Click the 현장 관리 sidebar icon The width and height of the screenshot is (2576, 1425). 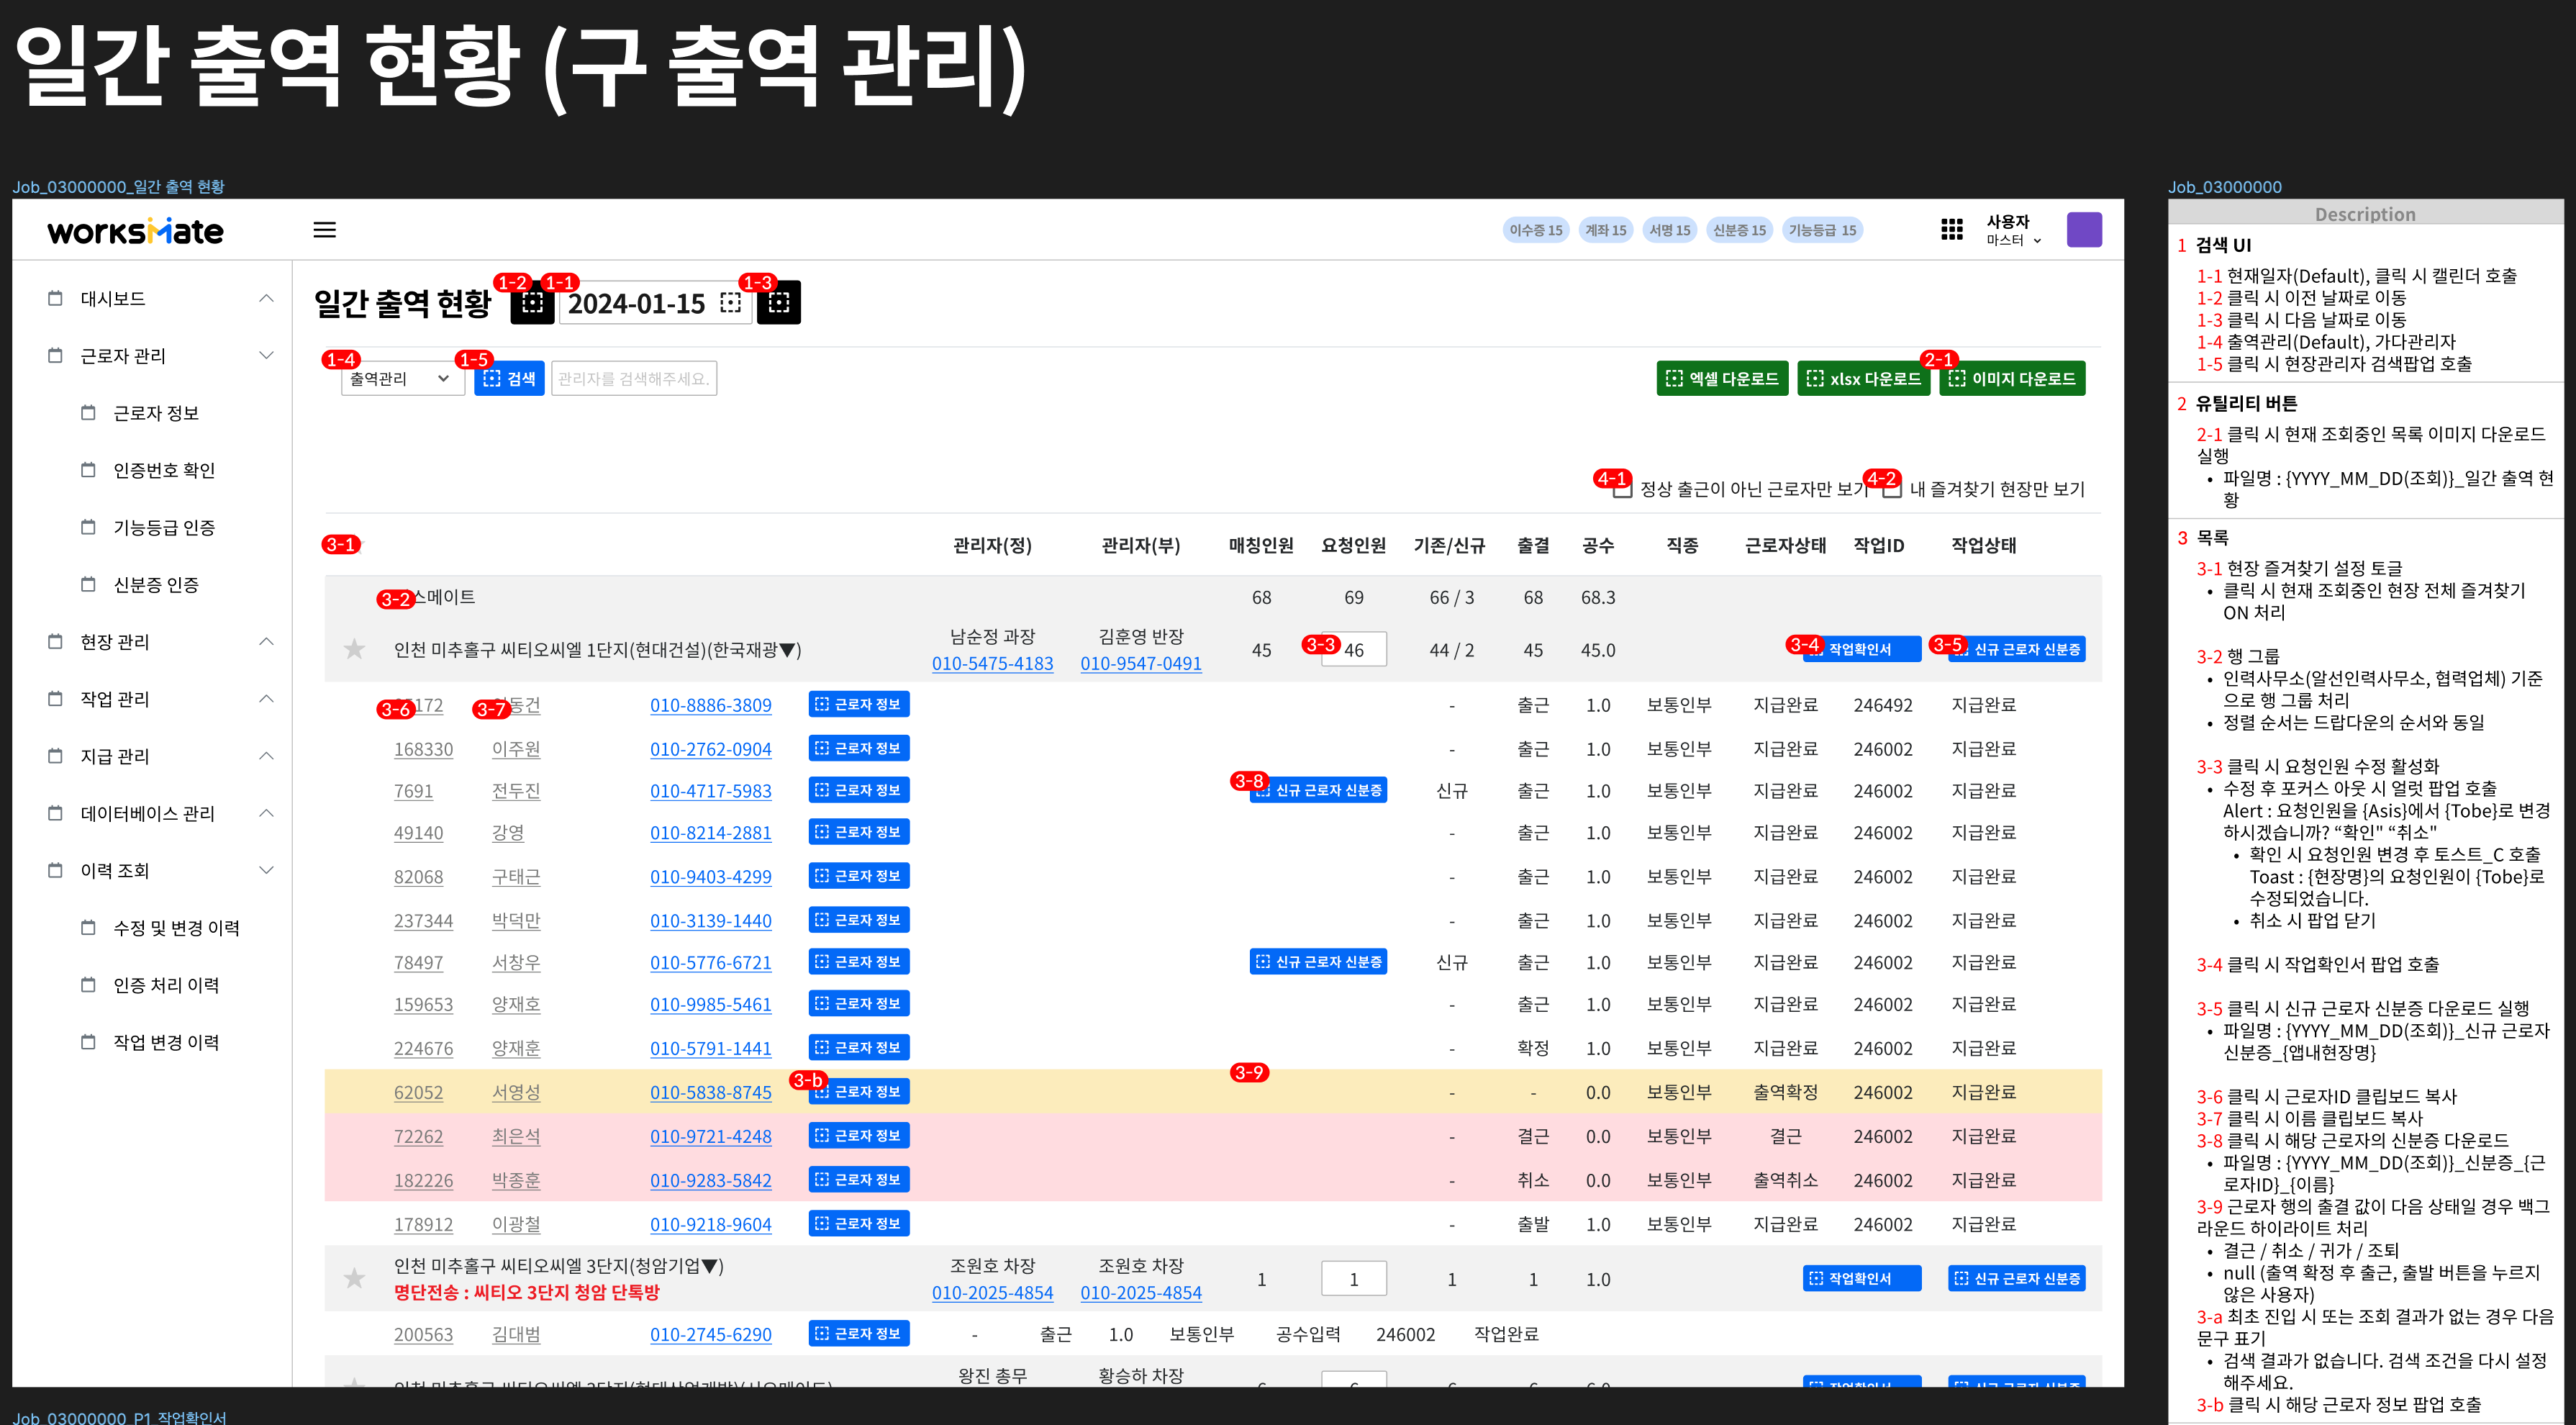(x=55, y=641)
